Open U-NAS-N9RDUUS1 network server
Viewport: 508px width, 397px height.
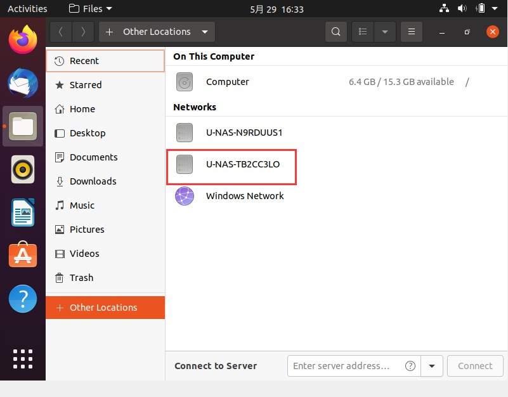pyautogui.click(x=244, y=133)
